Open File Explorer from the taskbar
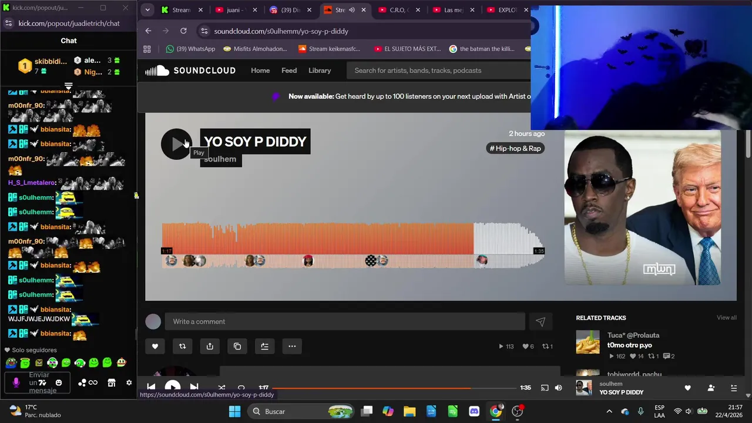The image size is (752, 423). tap(409, 411)
